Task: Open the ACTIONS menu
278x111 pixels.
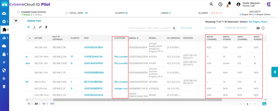Action: coord(210,28)
